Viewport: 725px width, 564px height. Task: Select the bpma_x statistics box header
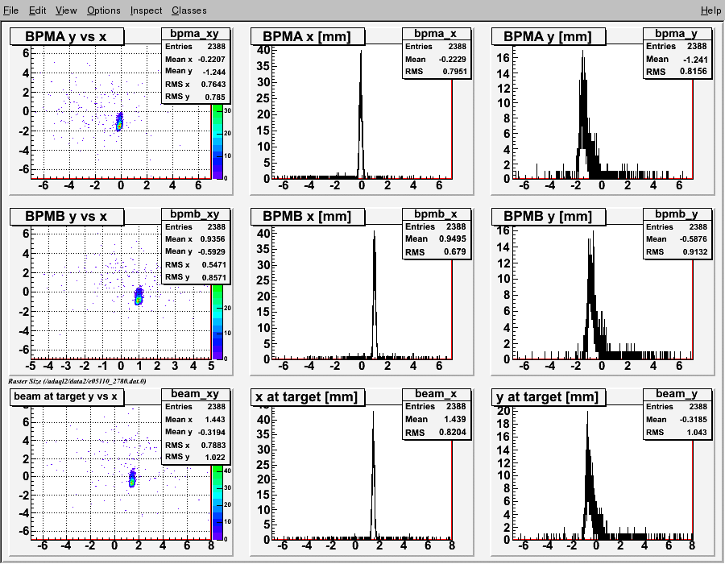436,34
